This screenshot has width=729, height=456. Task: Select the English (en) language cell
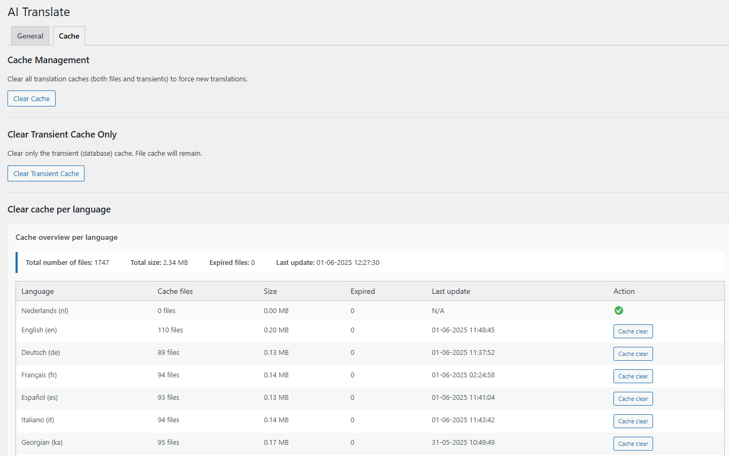point(39,330)
